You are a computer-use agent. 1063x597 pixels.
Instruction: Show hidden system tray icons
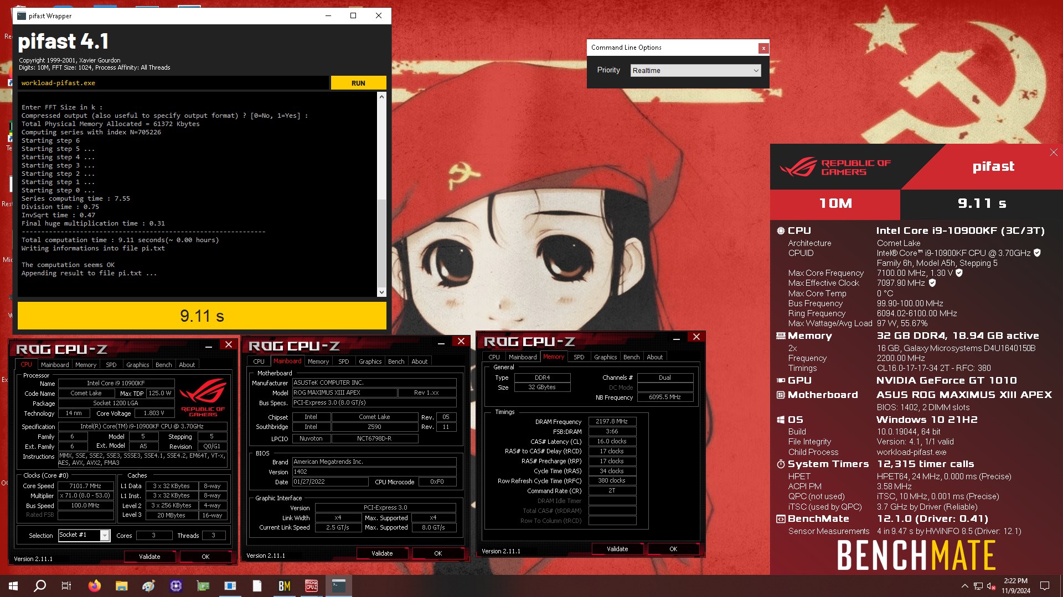965,586
